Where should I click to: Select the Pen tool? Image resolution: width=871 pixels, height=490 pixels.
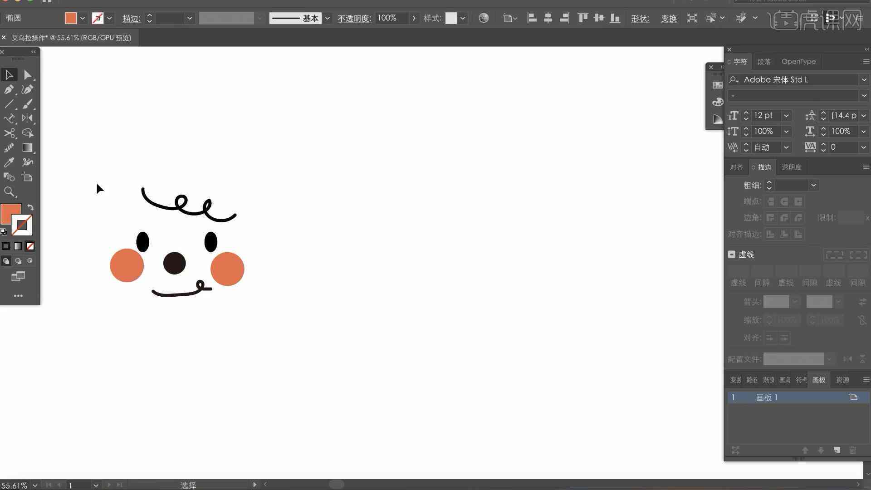9,89
